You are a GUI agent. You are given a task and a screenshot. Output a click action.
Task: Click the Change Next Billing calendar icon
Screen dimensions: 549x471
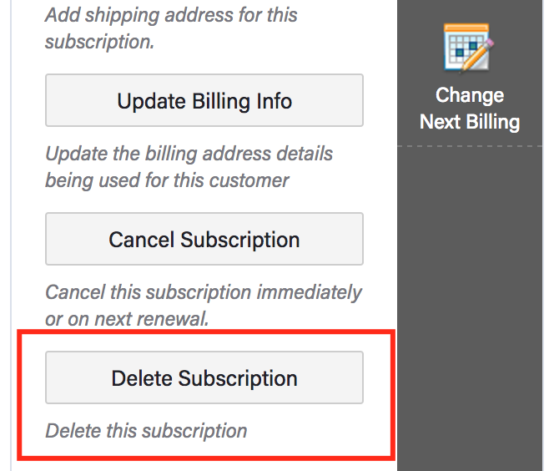coord(468,48)
